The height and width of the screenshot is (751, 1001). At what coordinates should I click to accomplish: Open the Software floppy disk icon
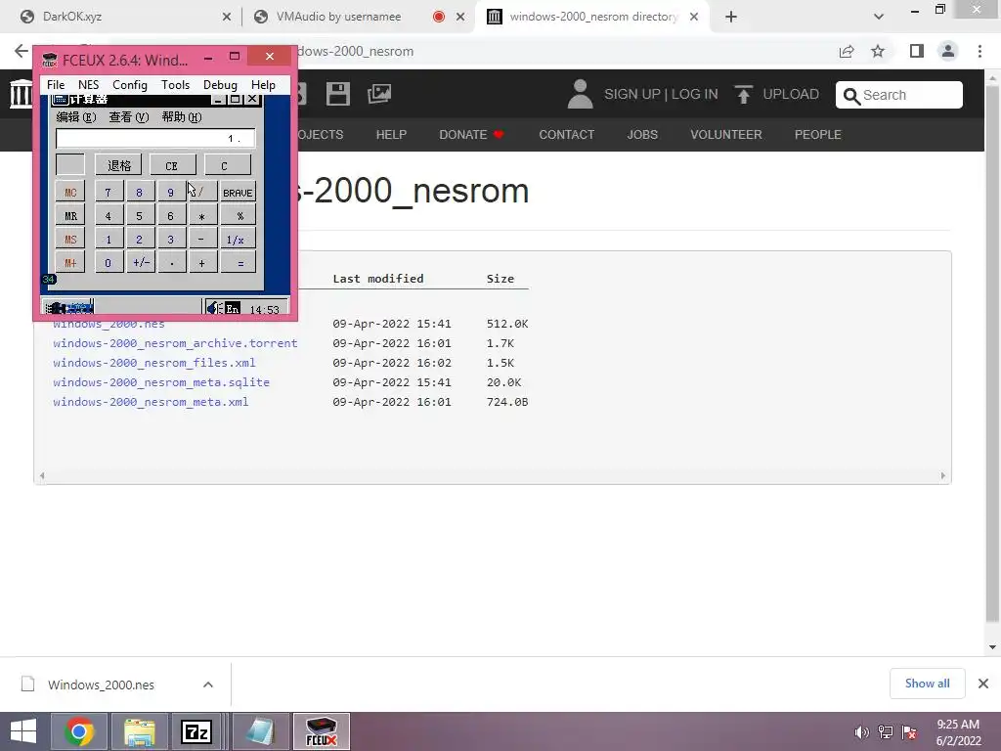click(337, 94)
